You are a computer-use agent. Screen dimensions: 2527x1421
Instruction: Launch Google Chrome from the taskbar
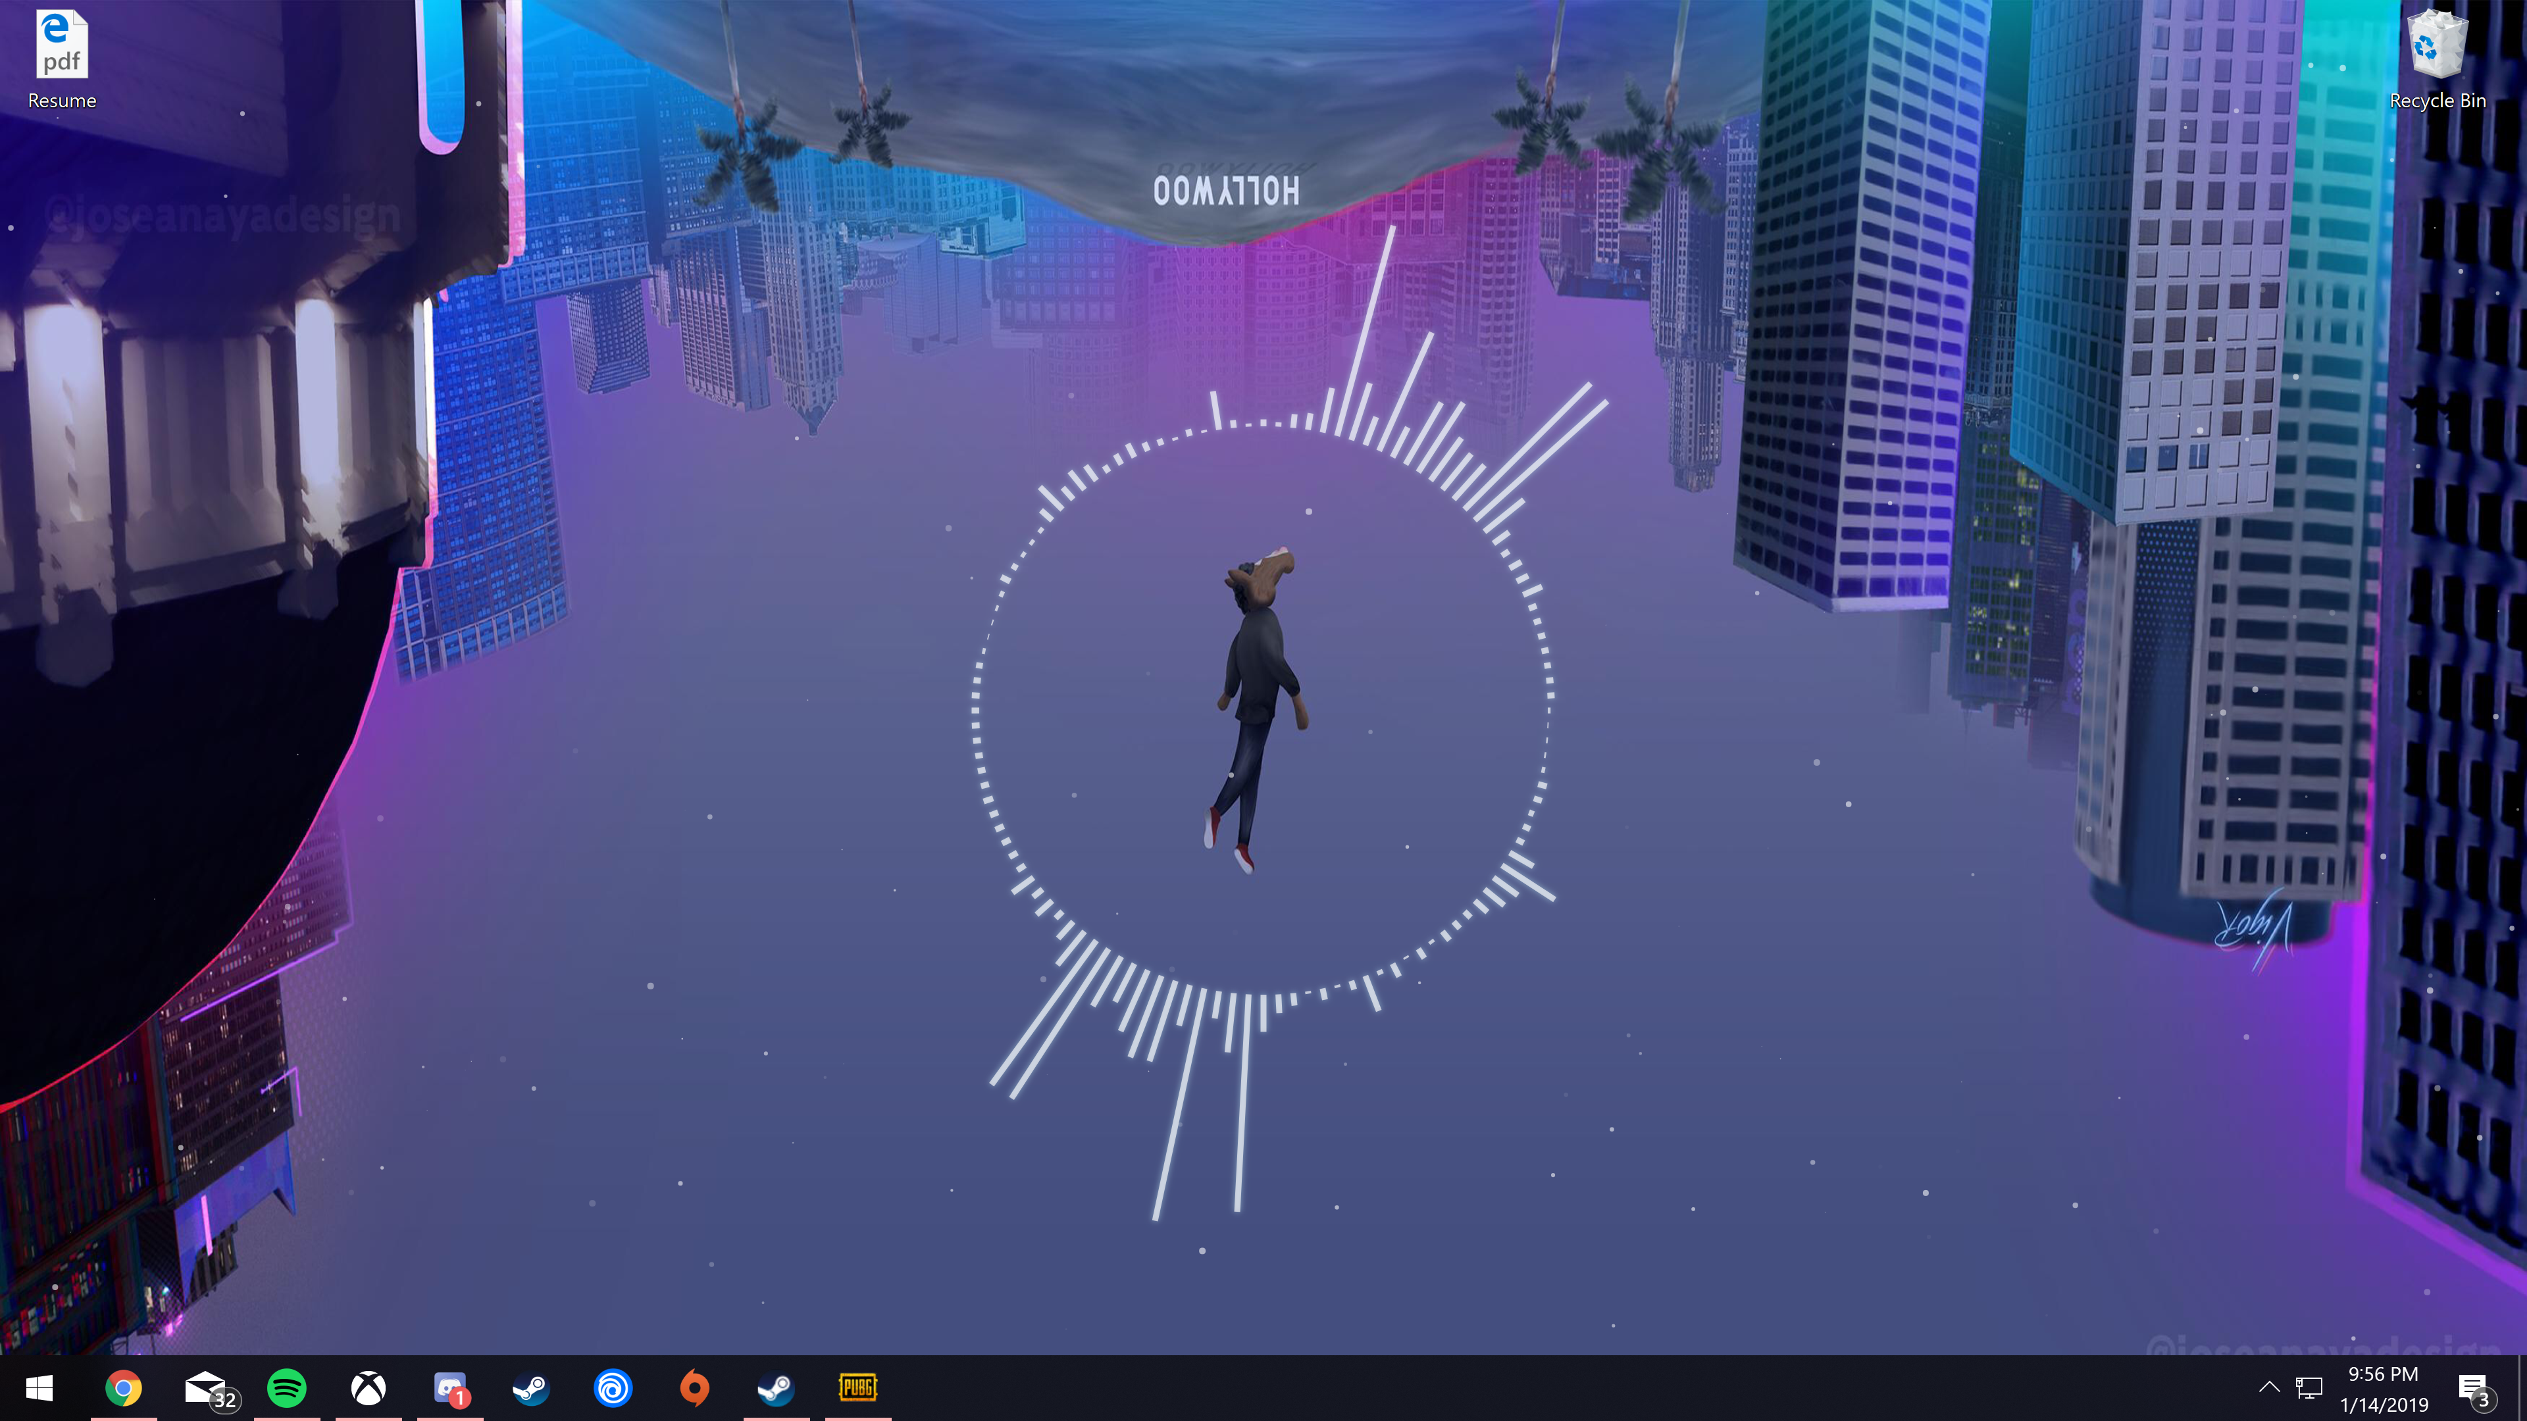(124, 1387)
